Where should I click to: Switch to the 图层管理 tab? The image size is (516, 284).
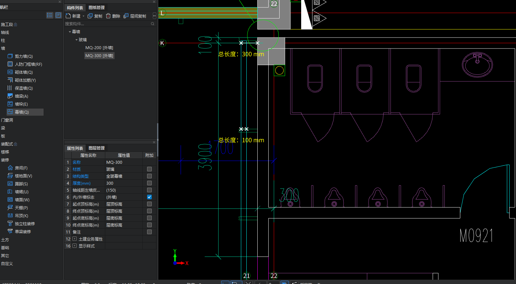[x=97, y=148]
